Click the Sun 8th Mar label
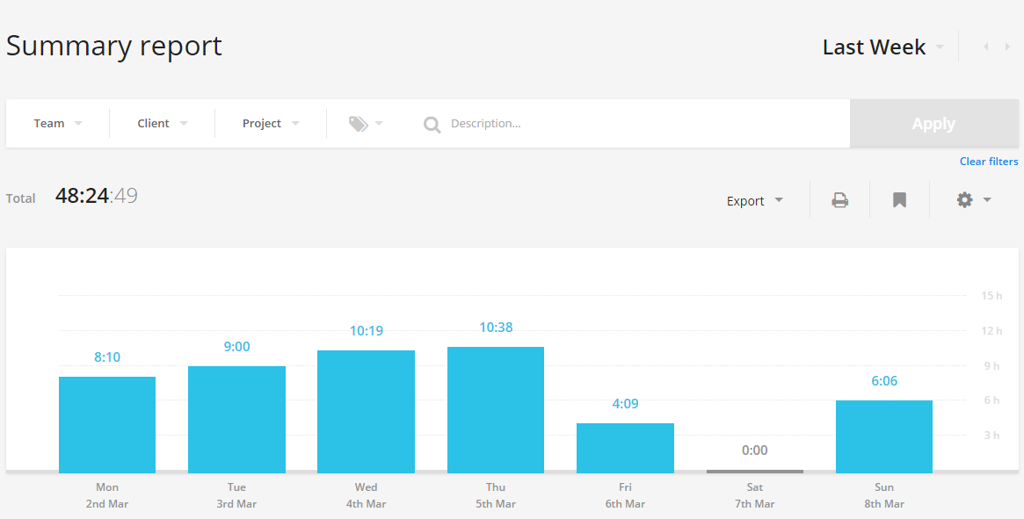 point(884,495)
